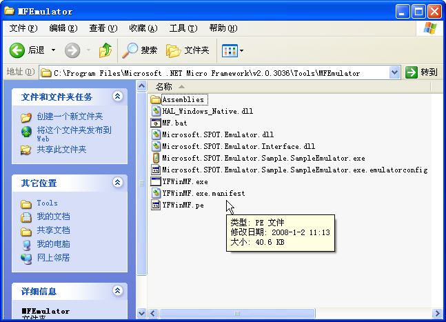Click the file name YFWinMF.exe

[185, 181]
